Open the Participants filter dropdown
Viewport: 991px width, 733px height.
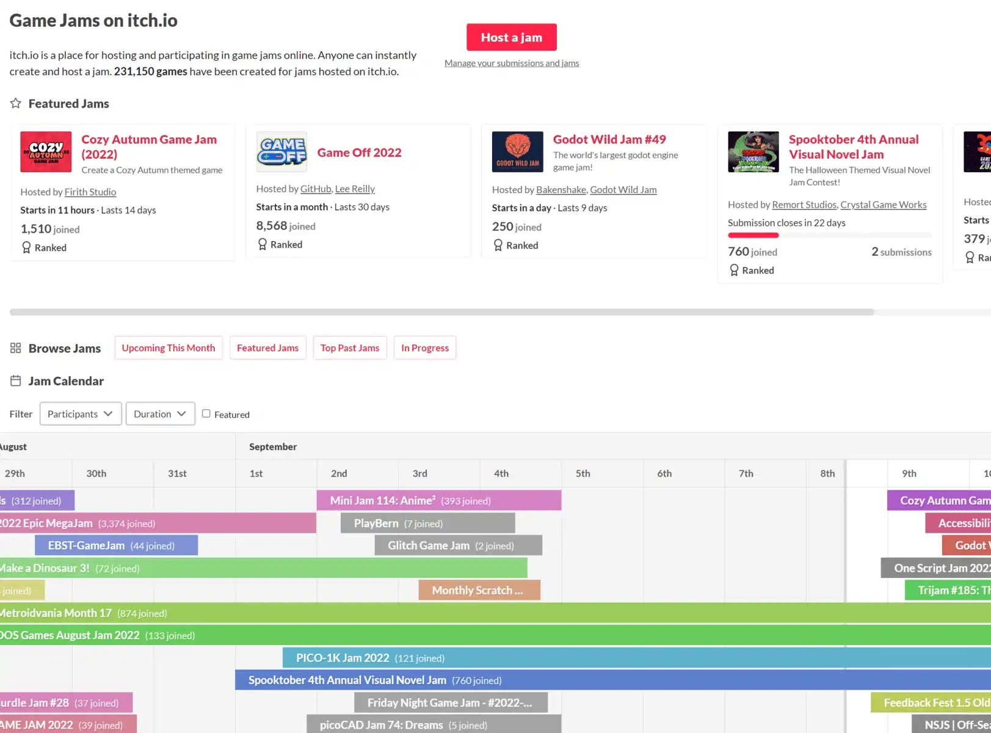81,414
